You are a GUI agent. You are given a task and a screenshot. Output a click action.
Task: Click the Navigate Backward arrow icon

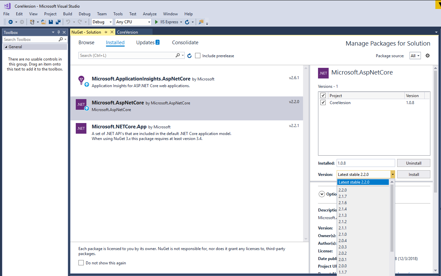(11, 22)
